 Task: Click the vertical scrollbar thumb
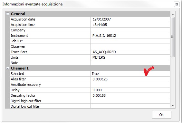(x=172, y=37)
